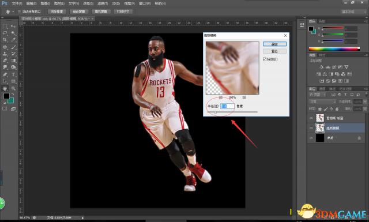Select the History Brush tool
This screenshot has height=222, width=369.
(13, 54)
